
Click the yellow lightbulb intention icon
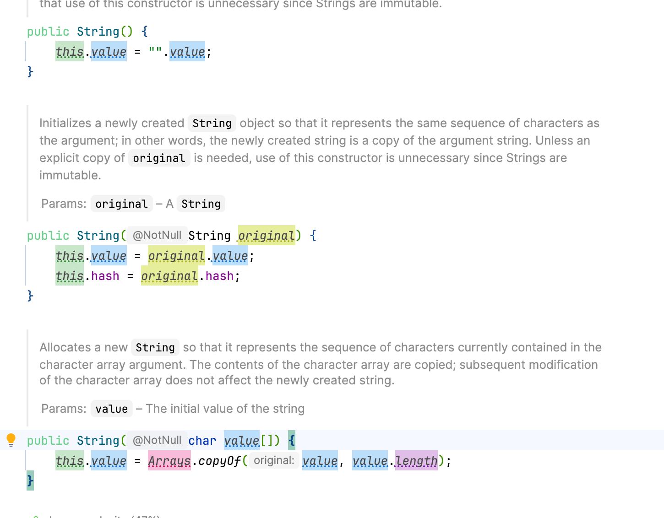(11, 440)
